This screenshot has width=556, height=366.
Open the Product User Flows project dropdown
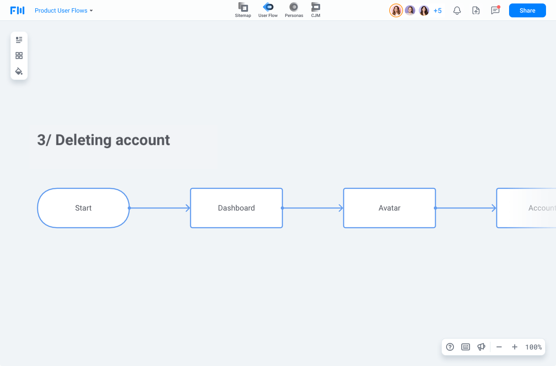click(64, 10)
